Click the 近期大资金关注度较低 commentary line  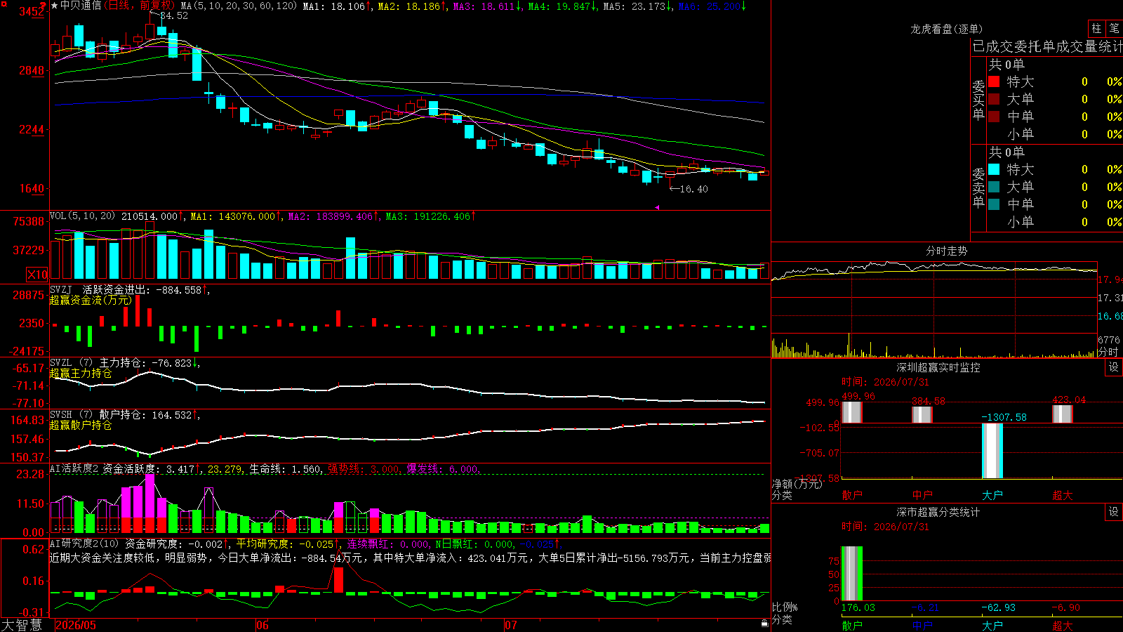(x=411, y=558)
